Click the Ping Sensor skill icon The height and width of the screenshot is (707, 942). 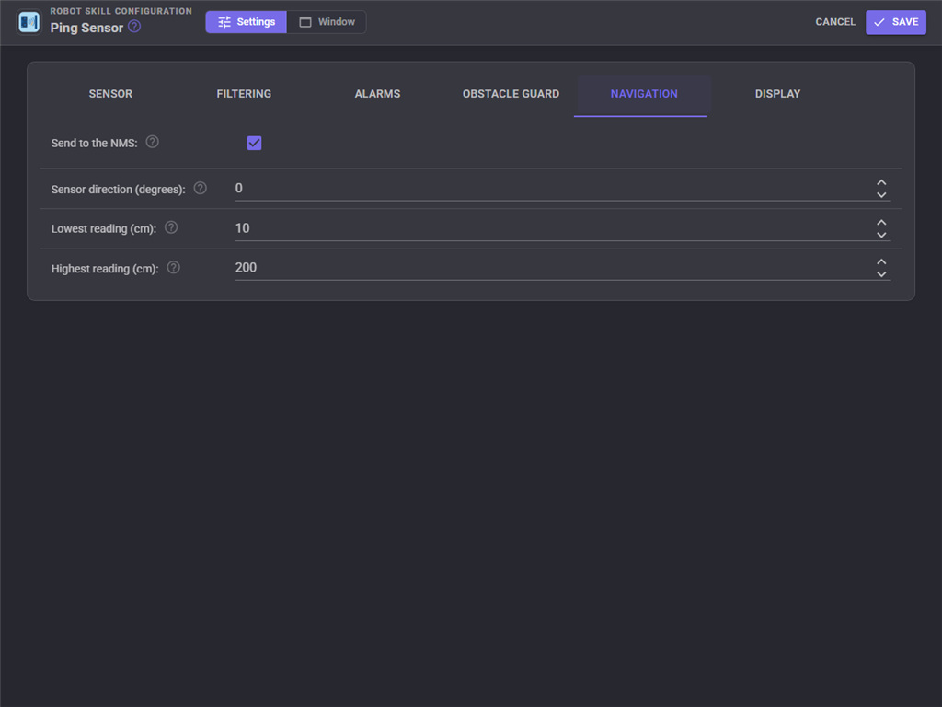click(29, 22)
